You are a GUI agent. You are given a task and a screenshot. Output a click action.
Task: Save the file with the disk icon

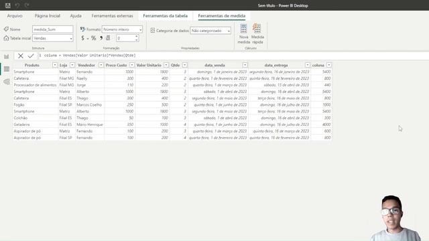coord(8,5)
